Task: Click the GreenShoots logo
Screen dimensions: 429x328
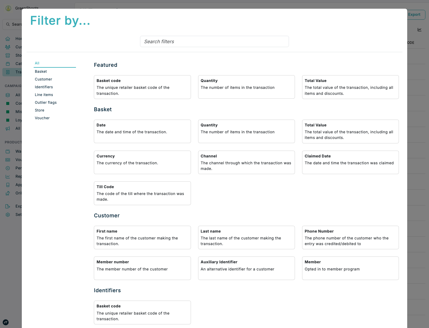Action: point(8,8)
